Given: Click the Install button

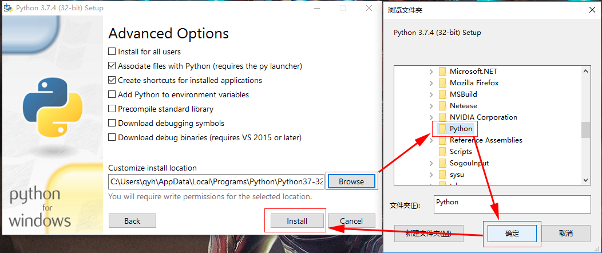Looking at the screenshot, I should pyautogui.click(x=297, y=221).
